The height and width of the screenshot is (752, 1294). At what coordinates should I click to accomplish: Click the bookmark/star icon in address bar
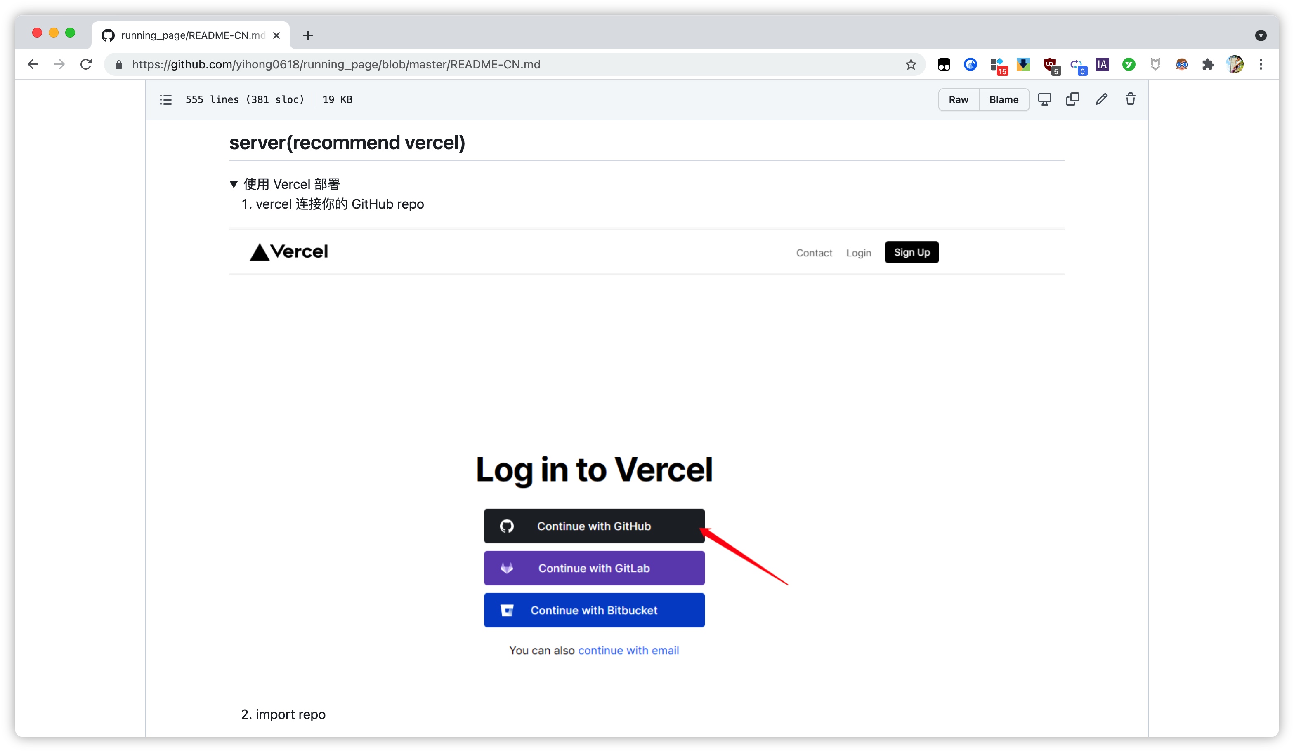click(912, 63)
